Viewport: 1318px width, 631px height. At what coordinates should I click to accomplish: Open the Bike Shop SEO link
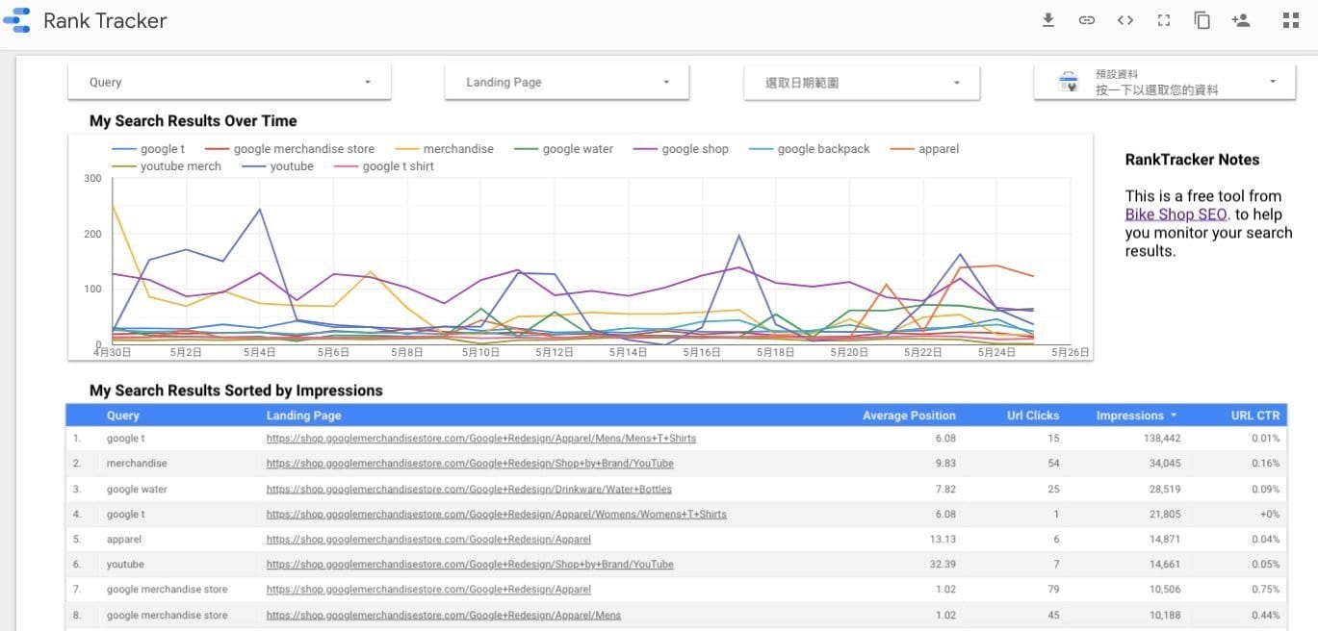click(1176, 215)
